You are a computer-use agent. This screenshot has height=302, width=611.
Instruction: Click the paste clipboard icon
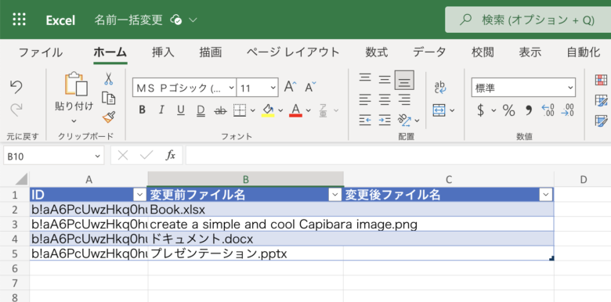(76, 83)
